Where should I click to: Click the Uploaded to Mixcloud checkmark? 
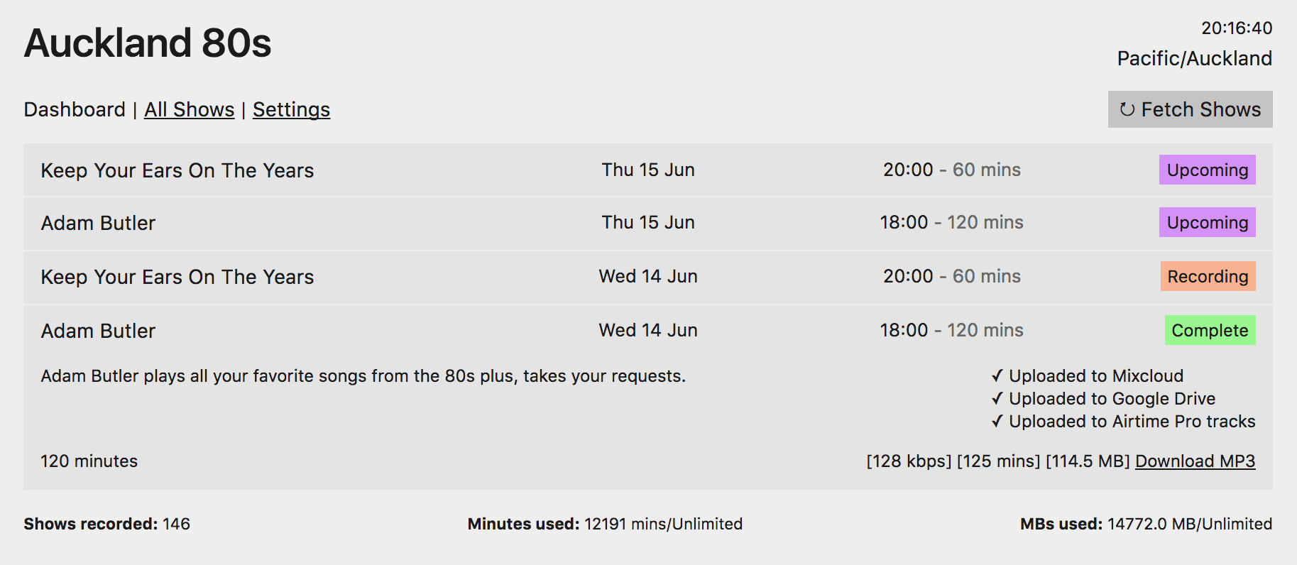click(997, 375)
